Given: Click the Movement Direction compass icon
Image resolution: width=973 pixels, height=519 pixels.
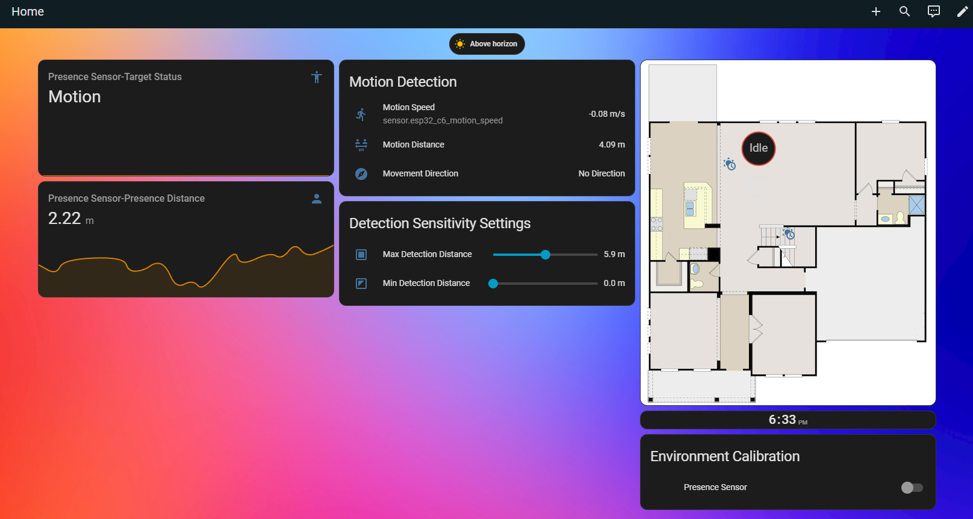Looking at the screenshot, I should 361,173.
